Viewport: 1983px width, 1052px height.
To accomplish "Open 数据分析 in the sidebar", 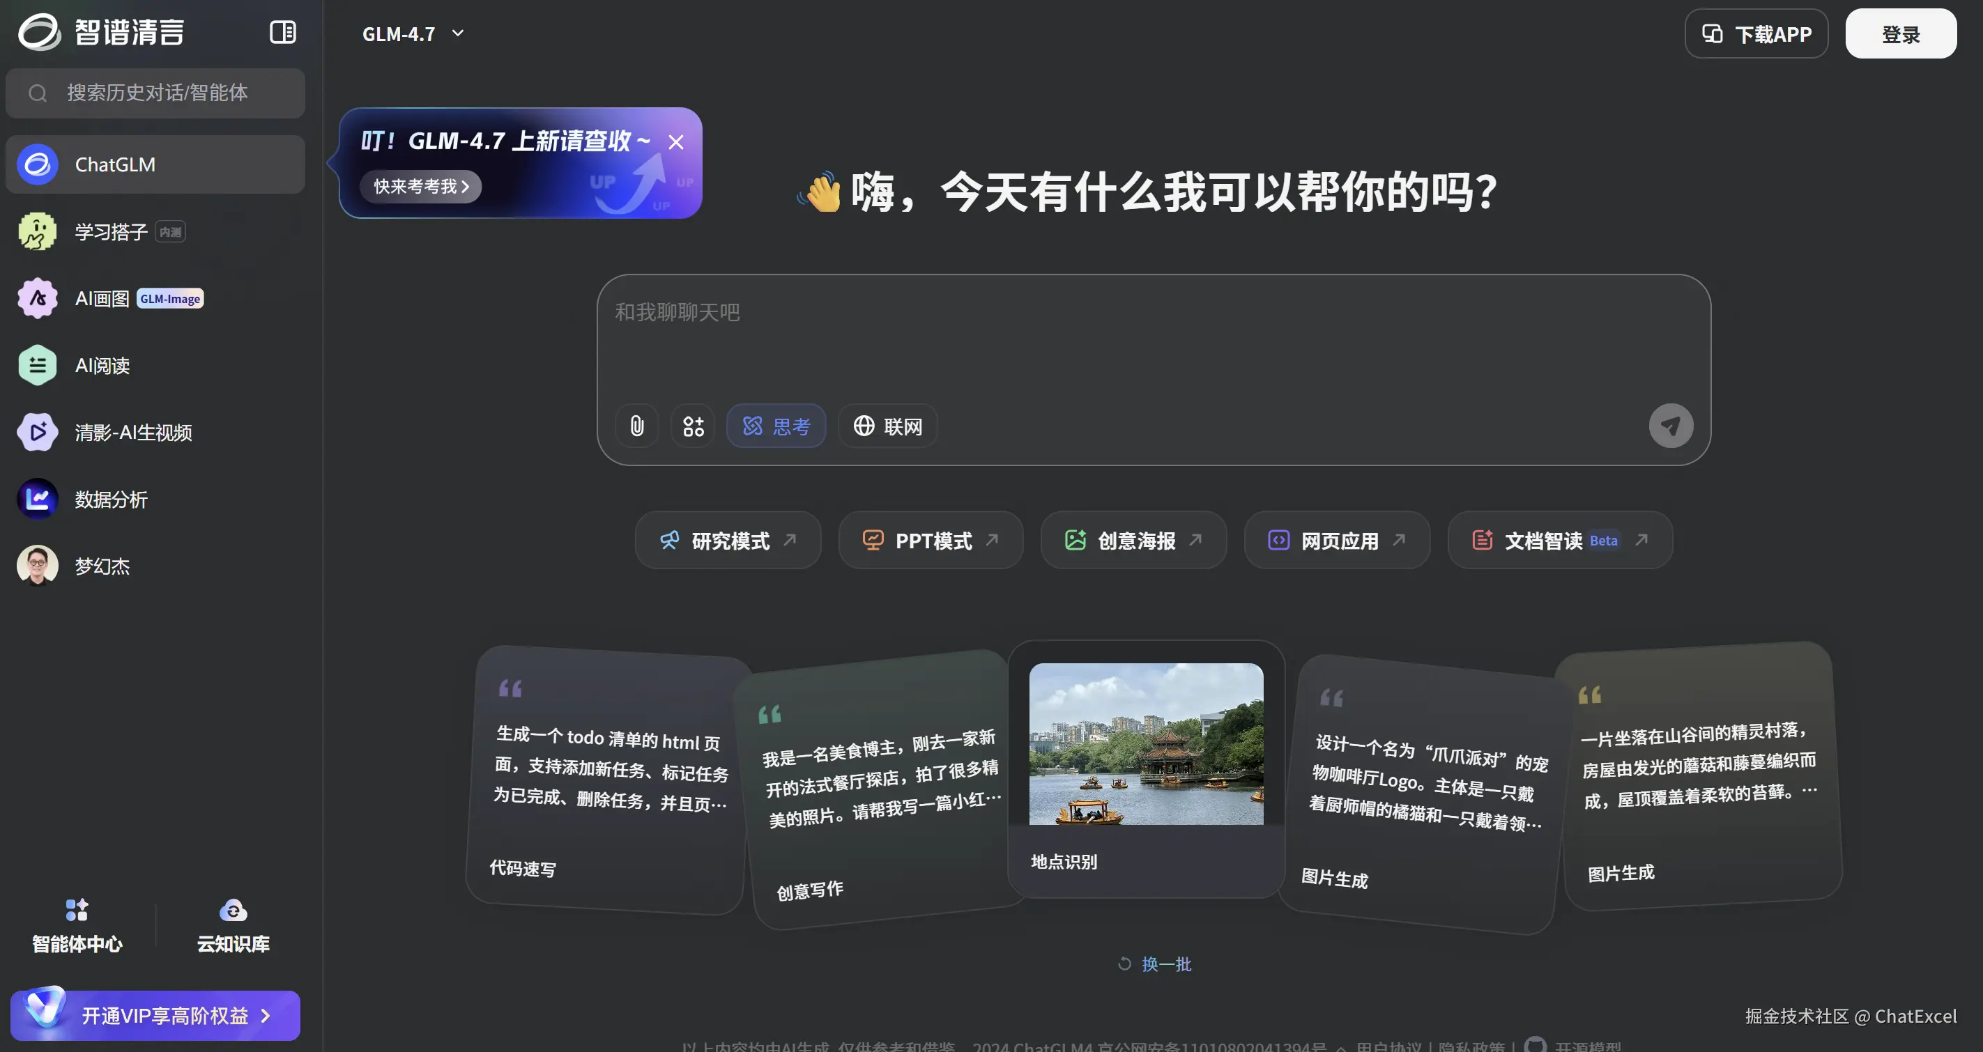I will click(x=110, y=500).
